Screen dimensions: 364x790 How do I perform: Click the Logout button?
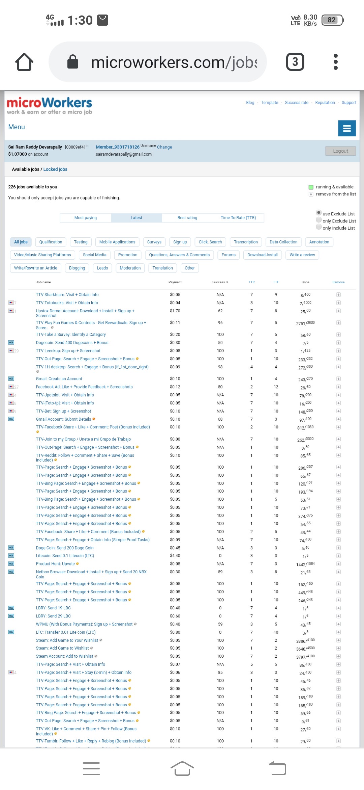(340, 151)
